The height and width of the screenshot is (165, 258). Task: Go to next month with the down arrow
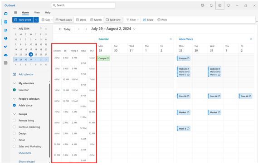click(x=46, y=29)
